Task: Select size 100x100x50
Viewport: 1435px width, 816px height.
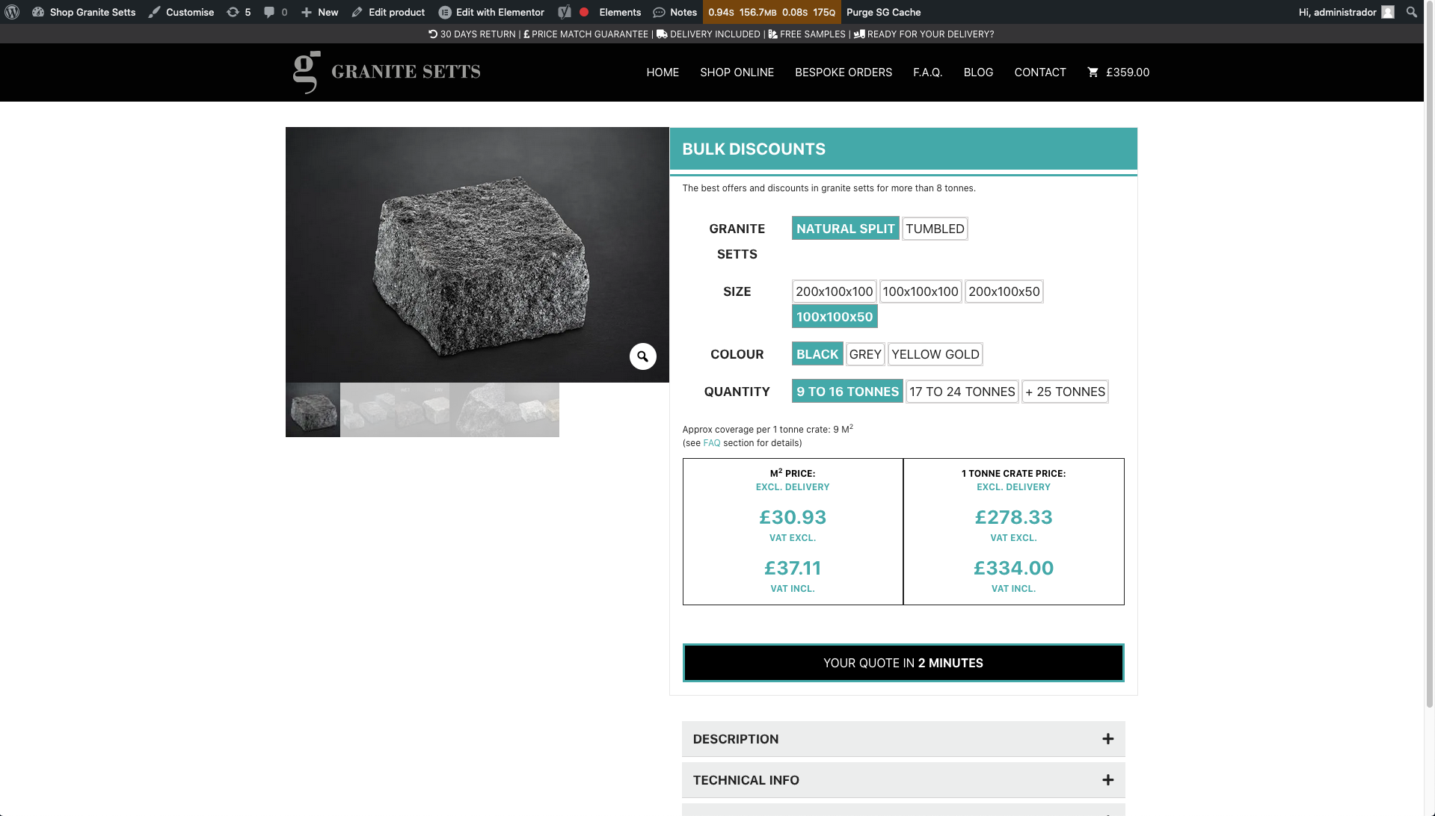Action: pos(835,317)
